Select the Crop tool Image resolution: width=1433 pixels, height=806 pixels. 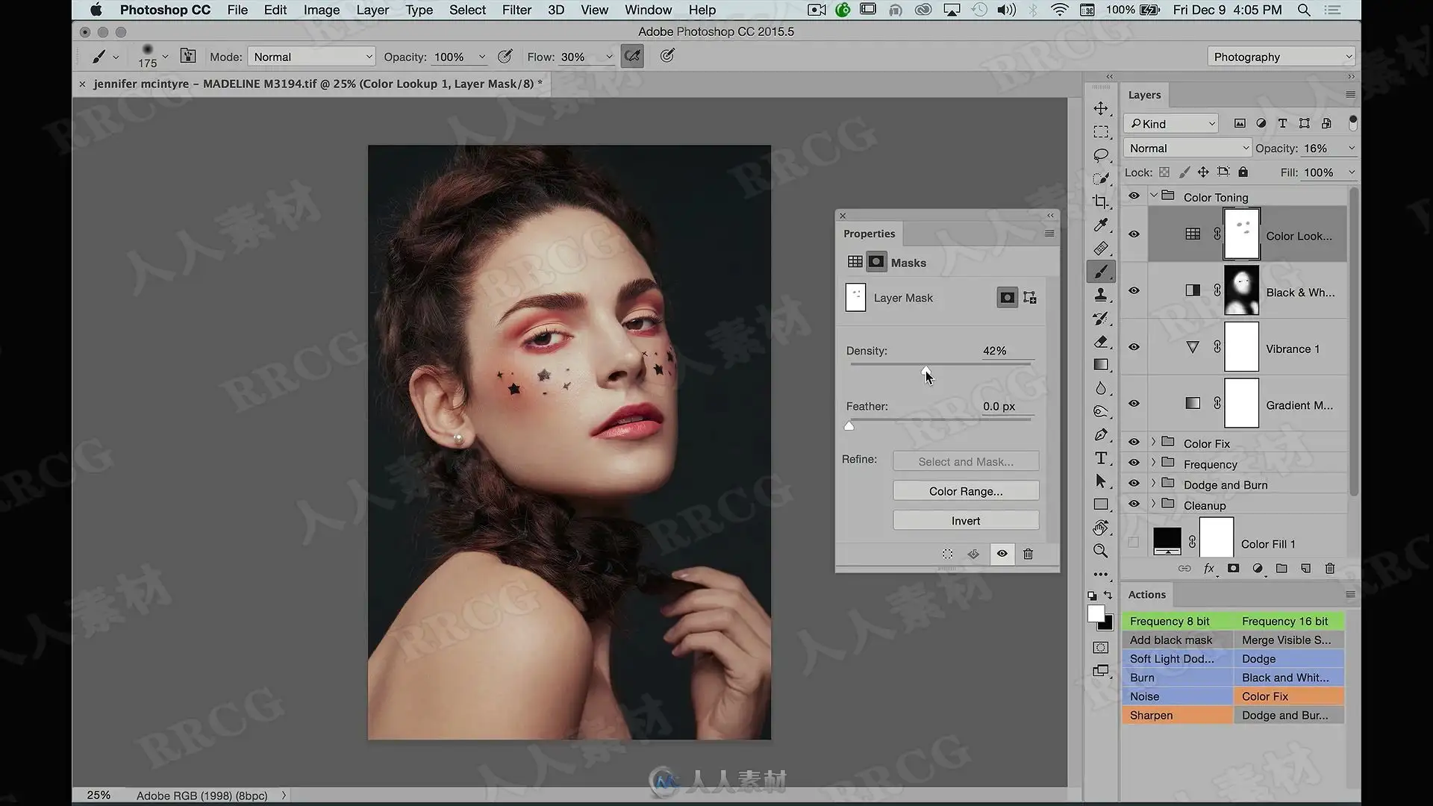tap(1101, 202)
